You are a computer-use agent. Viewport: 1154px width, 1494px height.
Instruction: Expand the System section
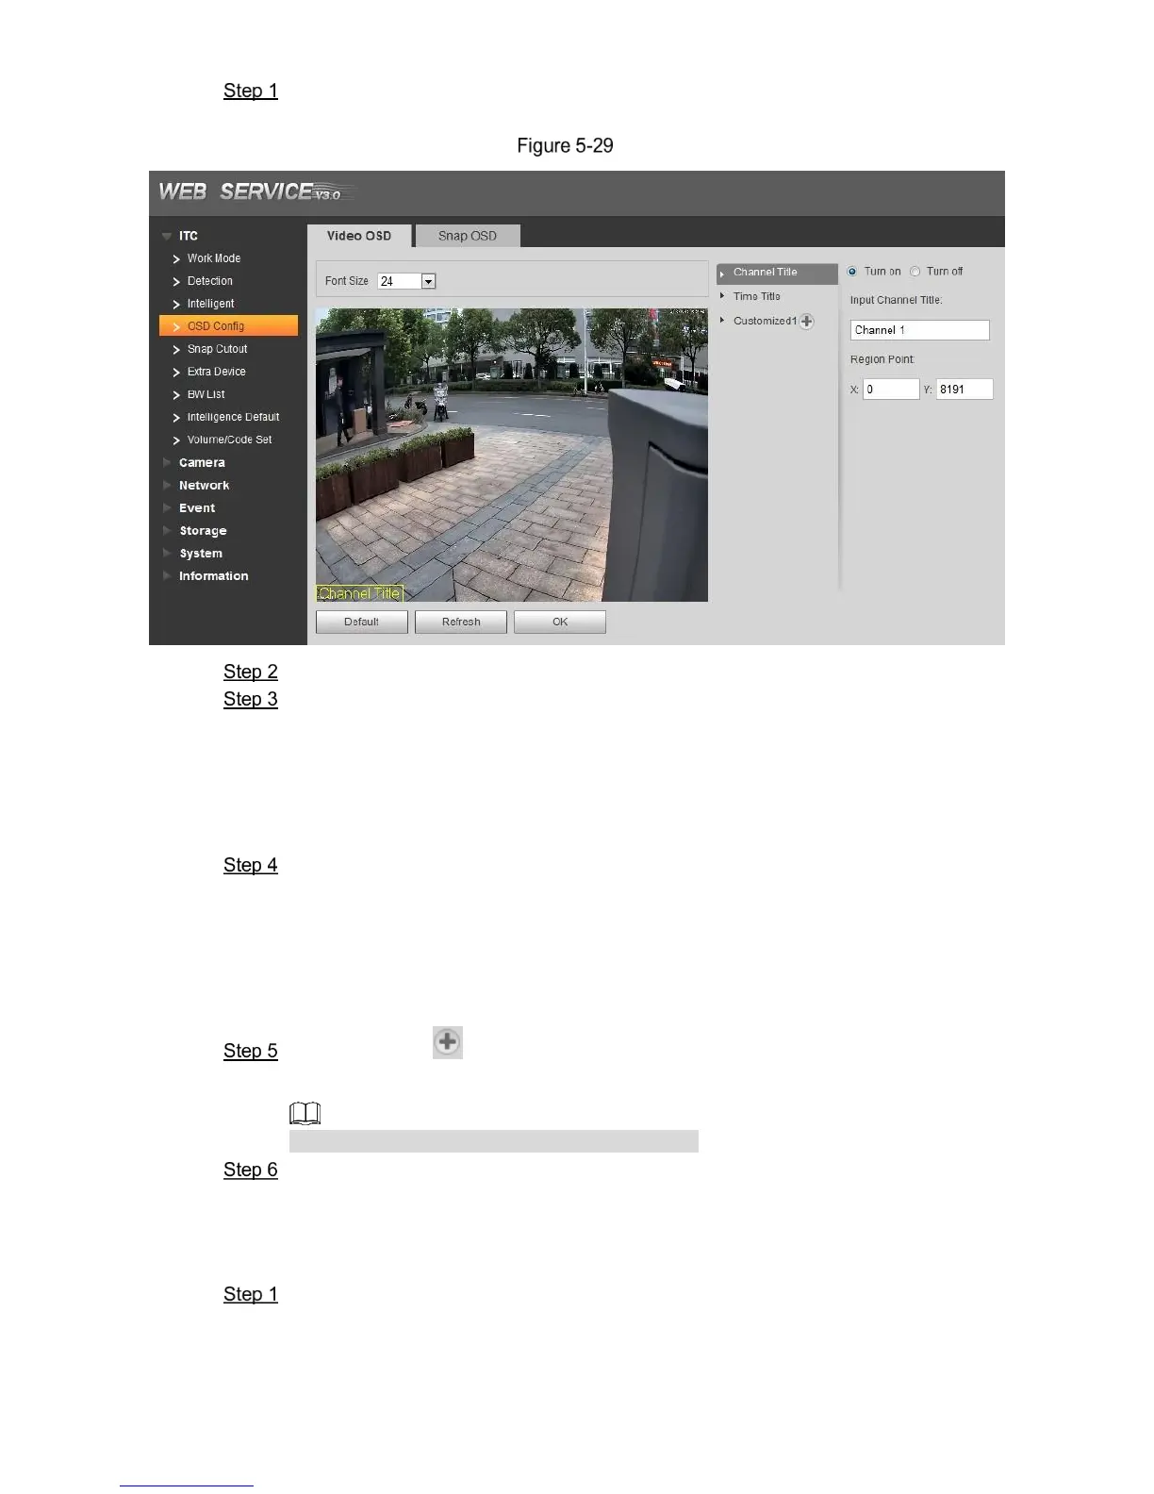167,553
